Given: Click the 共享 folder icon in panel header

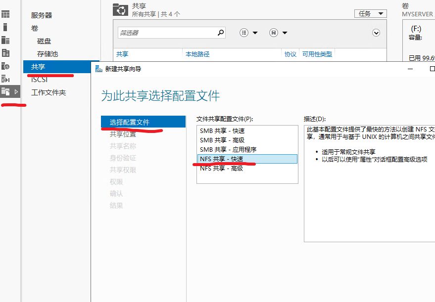Looking at the screenshot, I should tap(120, 9).
